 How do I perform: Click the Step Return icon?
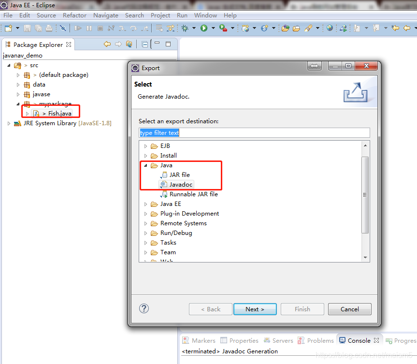[145, 28]
